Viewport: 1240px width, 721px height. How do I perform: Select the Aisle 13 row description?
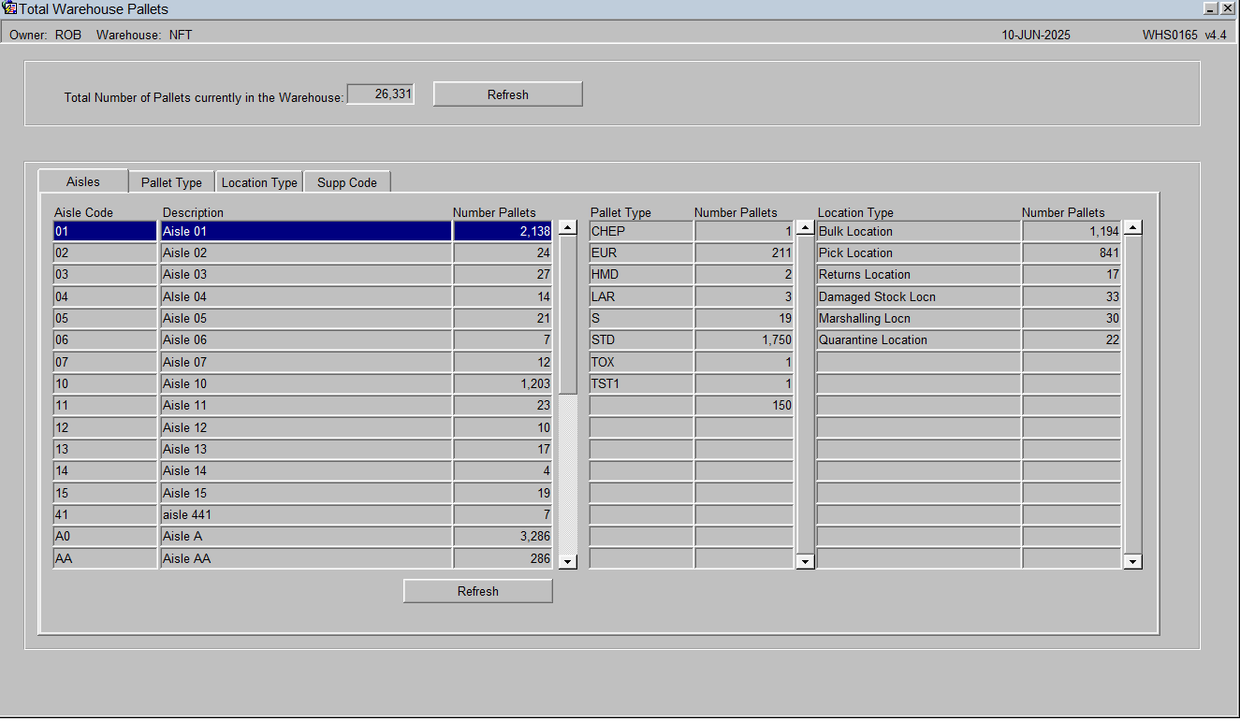coord(306,449)
